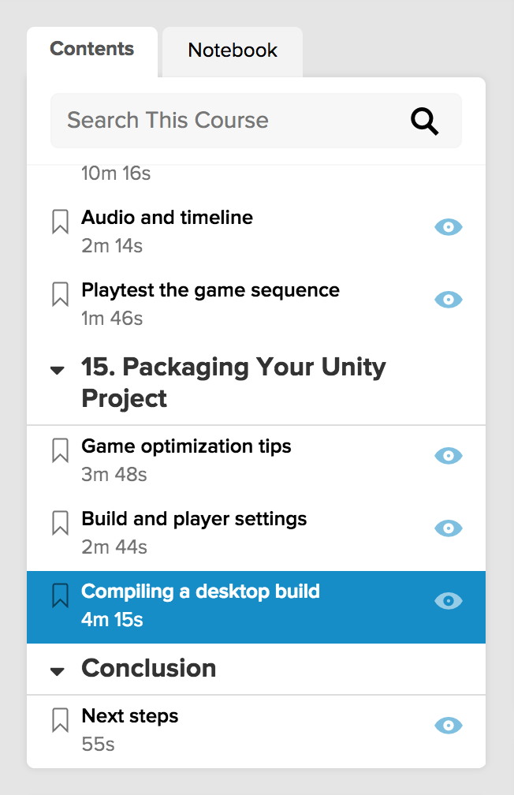The image size is (514, 795).
Task: Click the search magnifier icon
Action: (x=424, y=121)
